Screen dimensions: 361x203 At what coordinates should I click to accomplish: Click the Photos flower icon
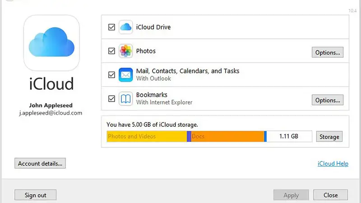[x=126, y=51]
